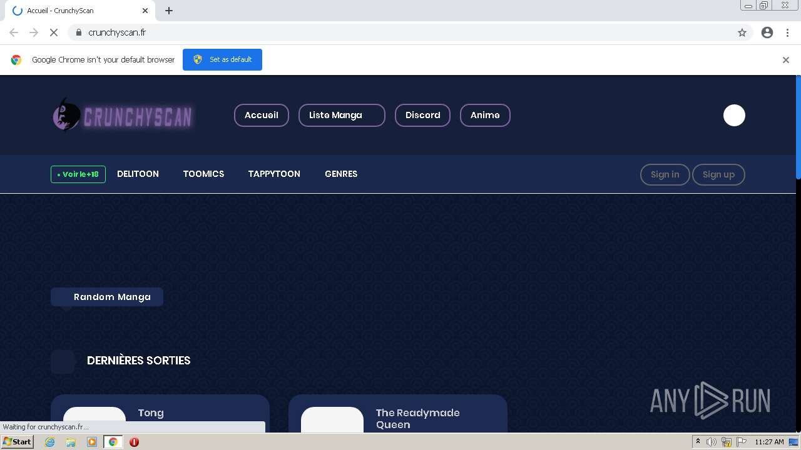Switch to Chrome in the taskbar

click(113, 442)
